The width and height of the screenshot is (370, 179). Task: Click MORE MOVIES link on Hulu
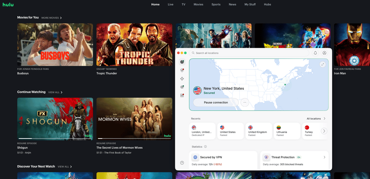coord(50,18)
